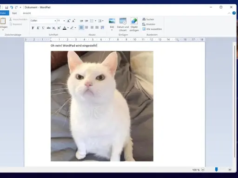Increase the font size with grow icon
The width and height of the screenshot is (238, 178).
[x=68, y=21]
